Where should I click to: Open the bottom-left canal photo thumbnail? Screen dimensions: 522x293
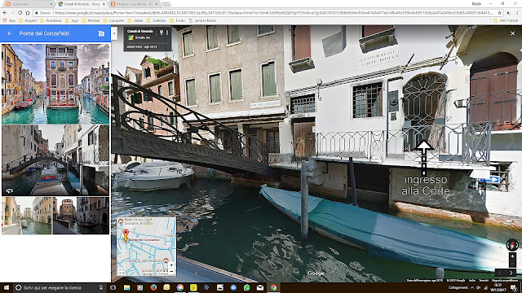coord(27,216)
